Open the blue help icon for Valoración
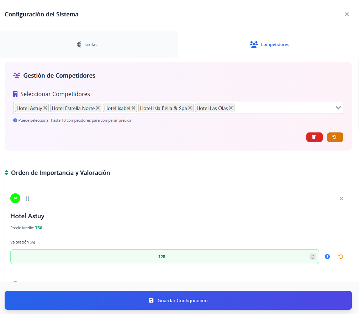359x314 pixels. [327, 257]
